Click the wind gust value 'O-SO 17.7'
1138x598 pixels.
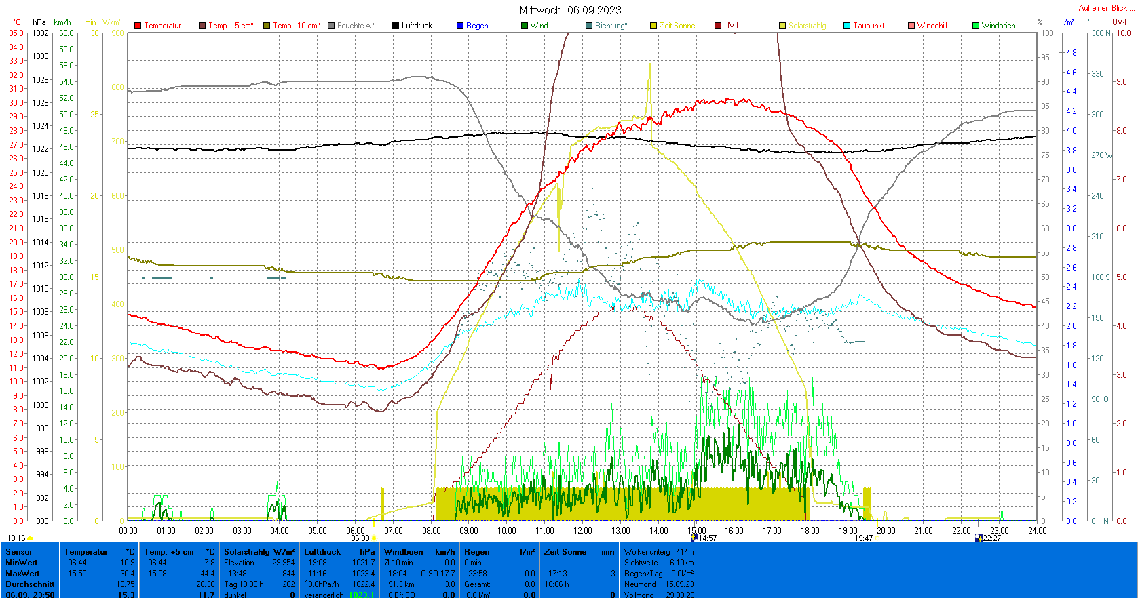point(438,574)
